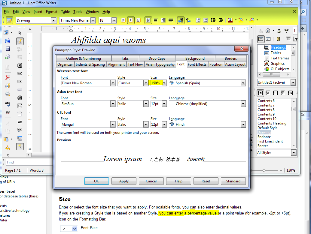
Task: Click the Western font Size field showing 150%
Action: pos(156,83)
